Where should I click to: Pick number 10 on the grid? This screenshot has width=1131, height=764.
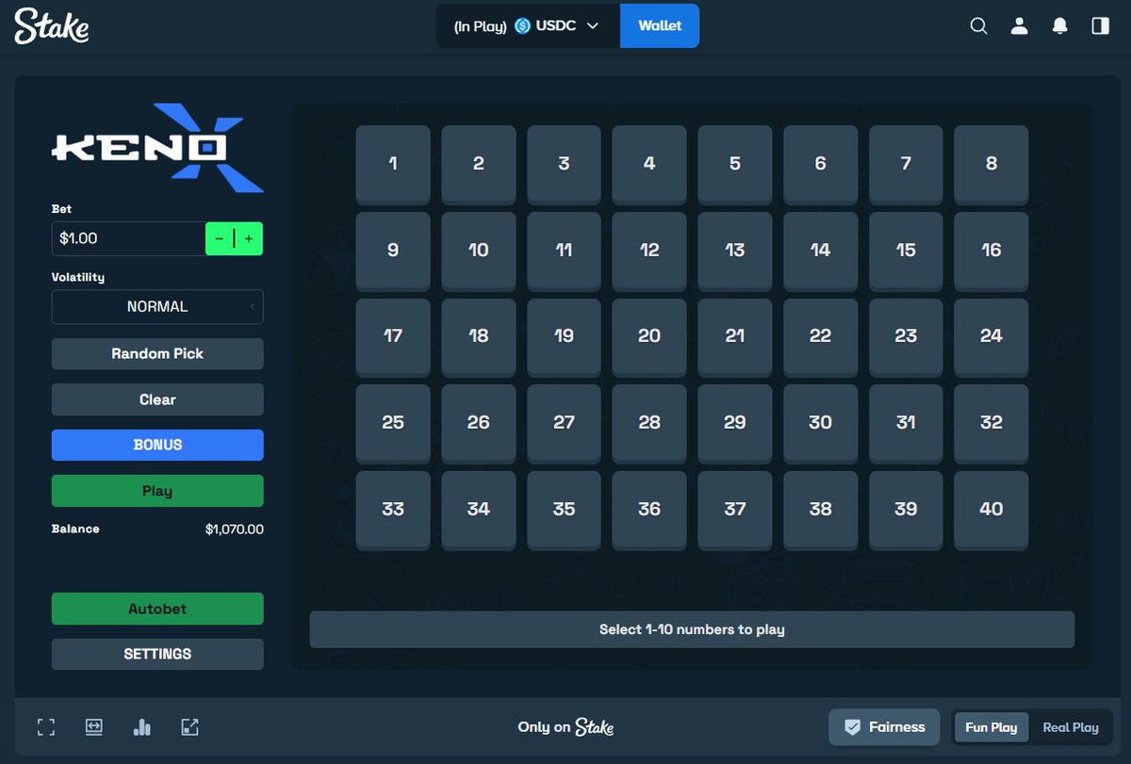[x=479, y=252]
